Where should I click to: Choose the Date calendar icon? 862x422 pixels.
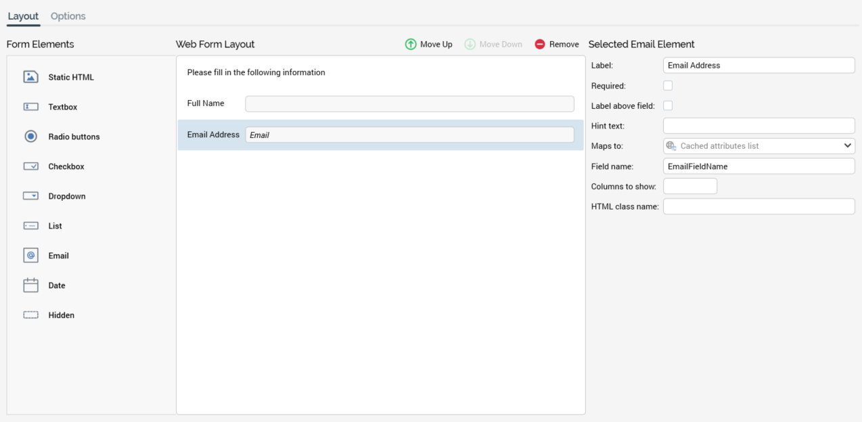30,285
